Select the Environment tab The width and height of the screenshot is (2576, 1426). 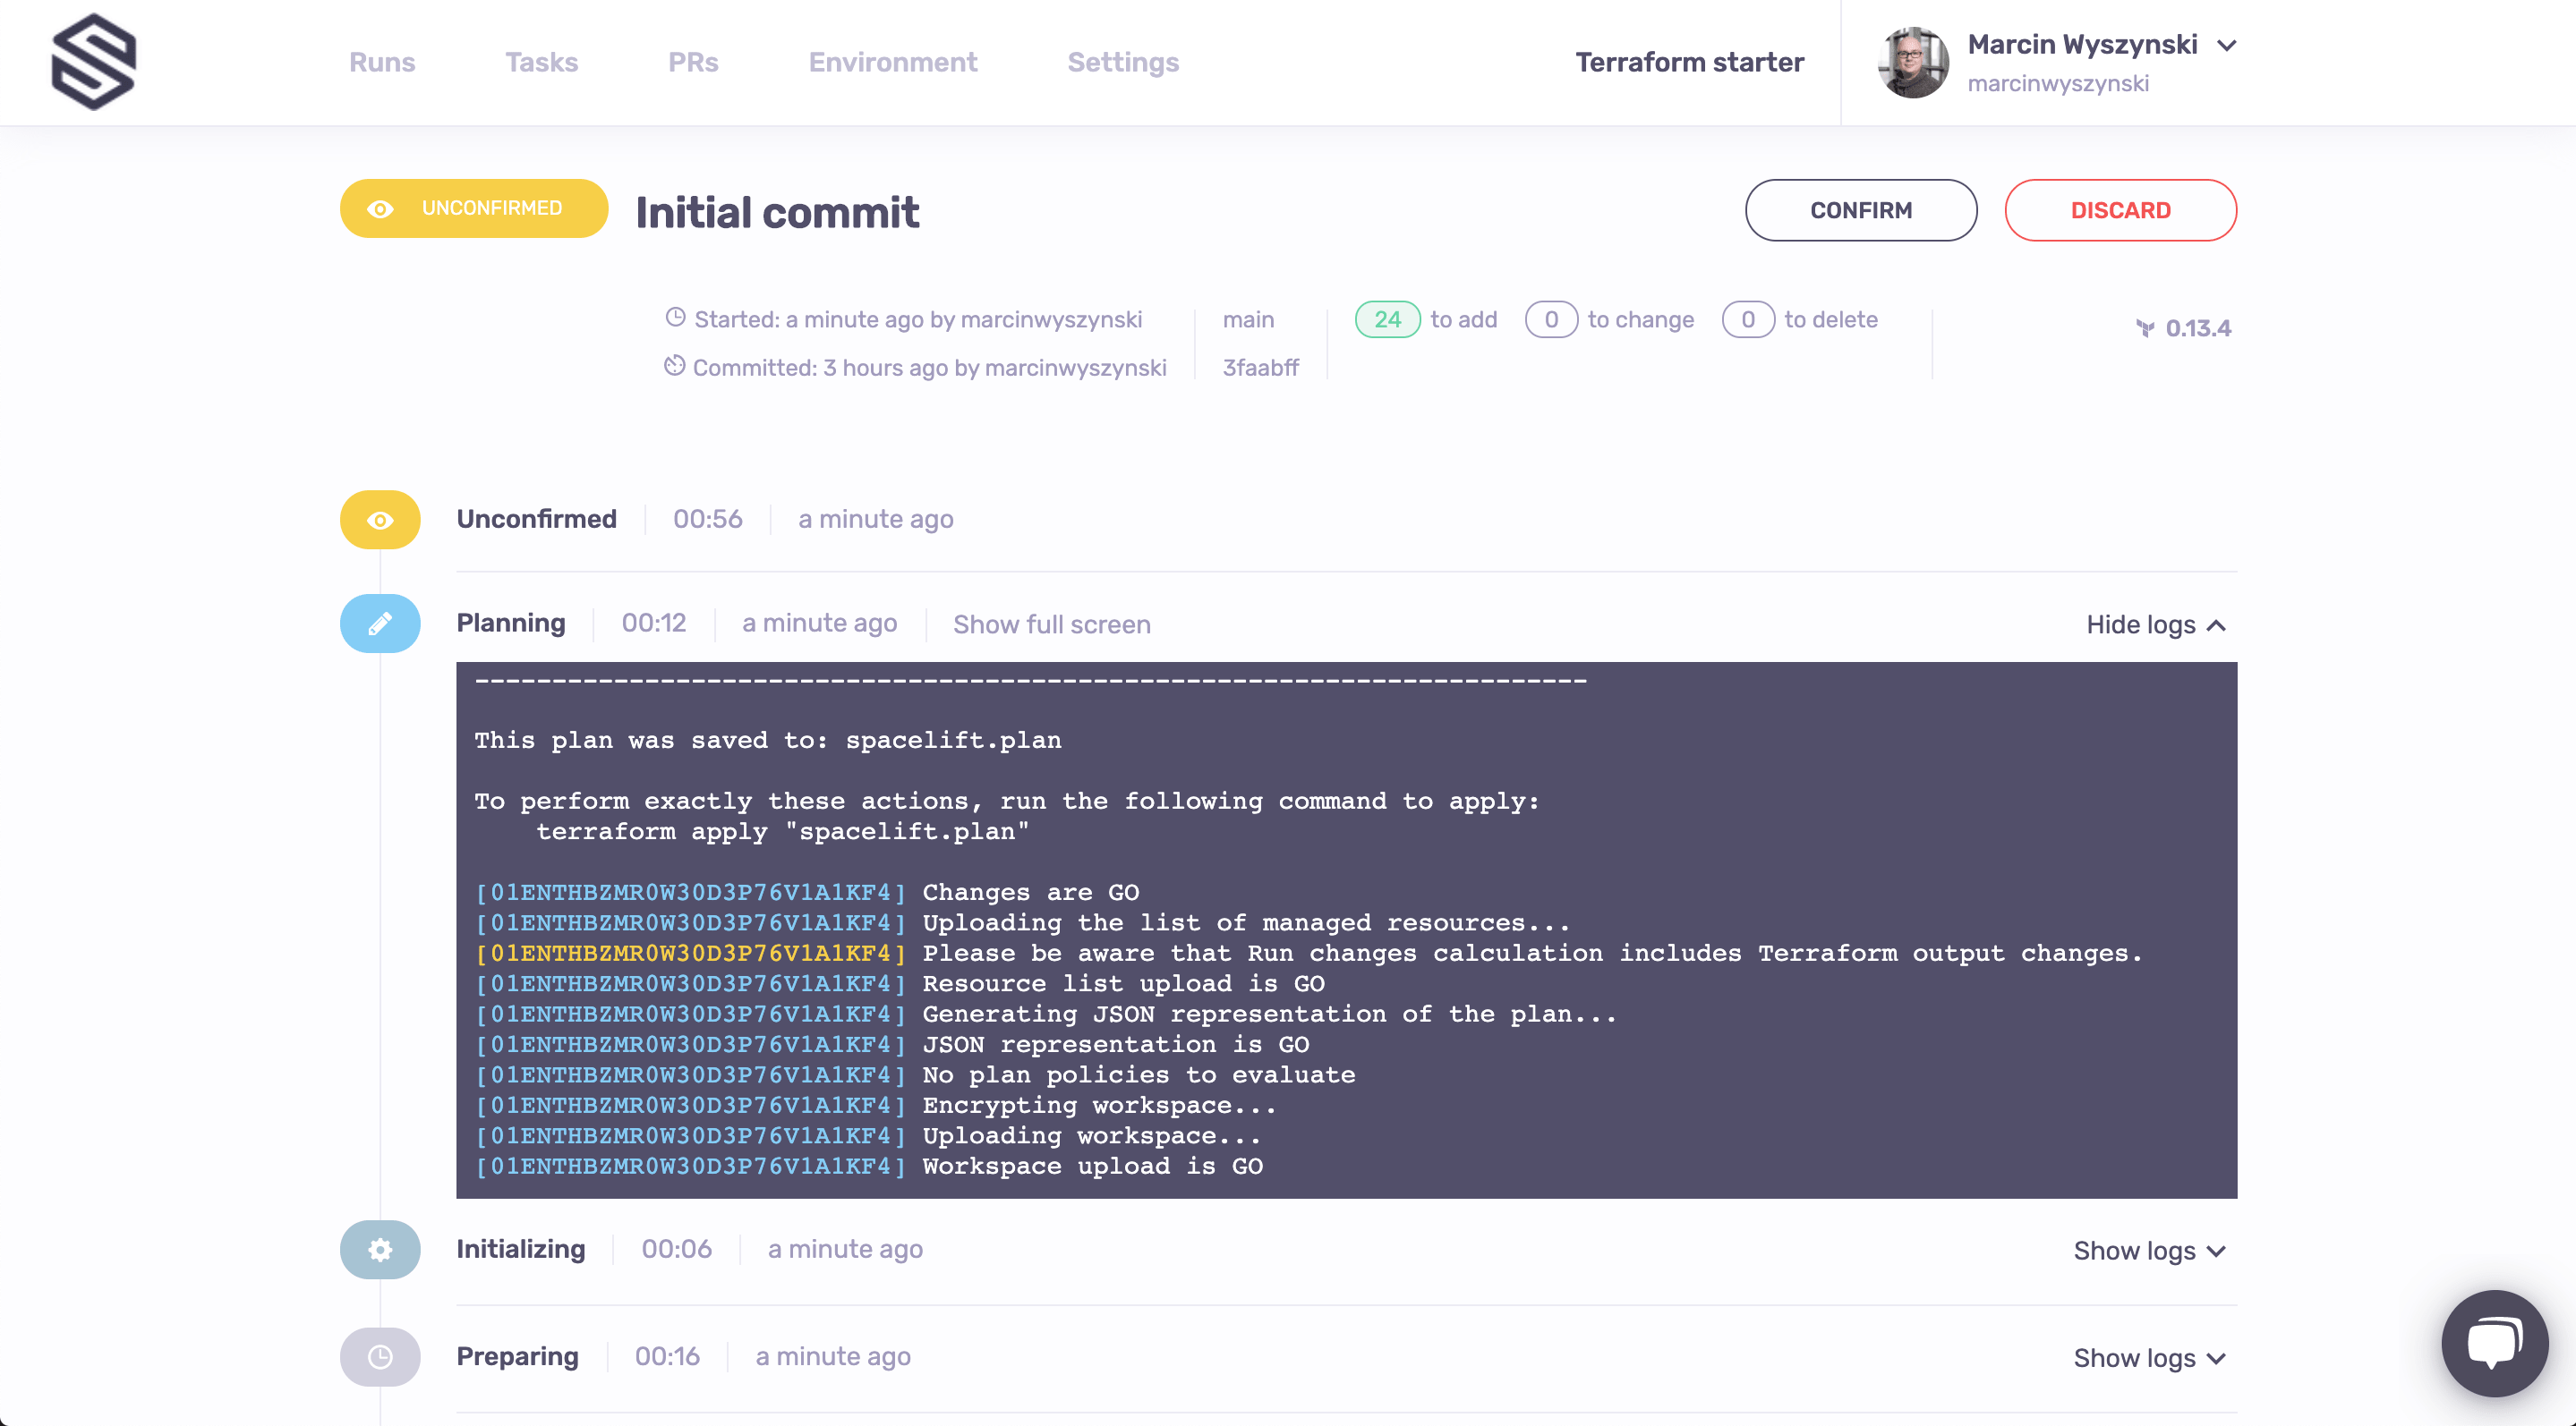(892, 64)
